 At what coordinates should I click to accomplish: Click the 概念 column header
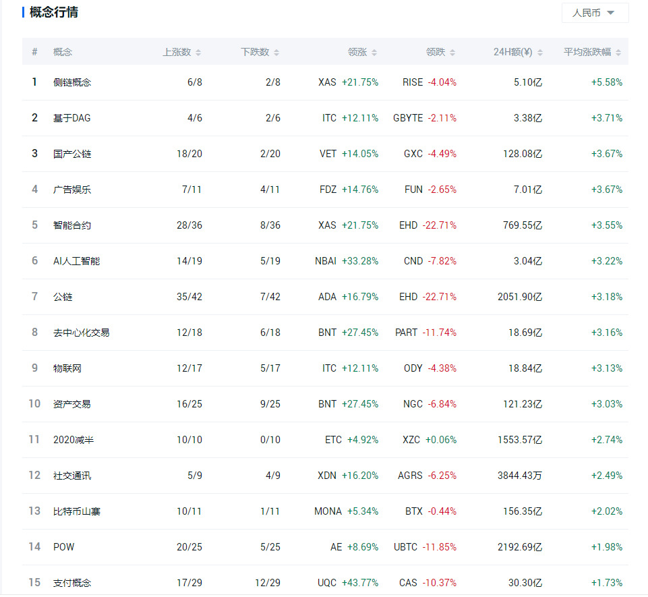click(63, 52)
